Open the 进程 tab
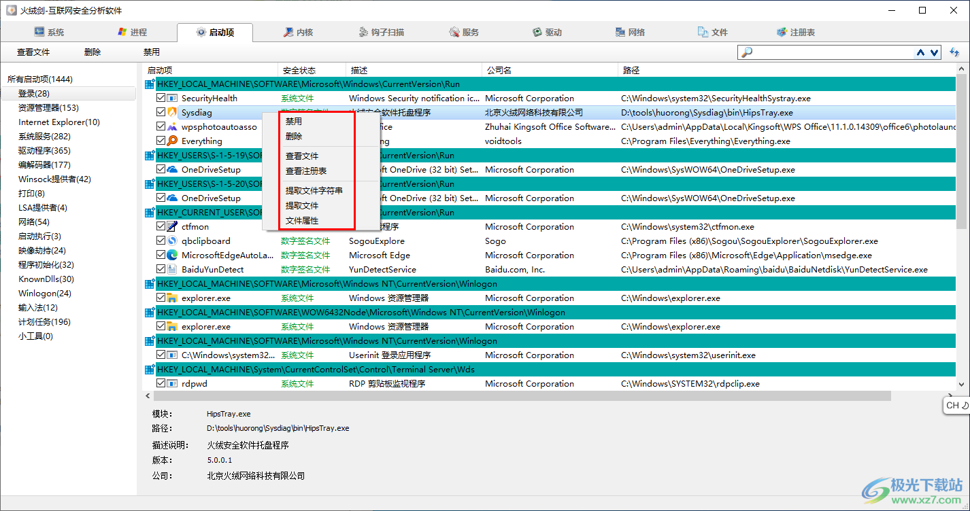Viewport: 970px width, 511px height. coord(132,32)
